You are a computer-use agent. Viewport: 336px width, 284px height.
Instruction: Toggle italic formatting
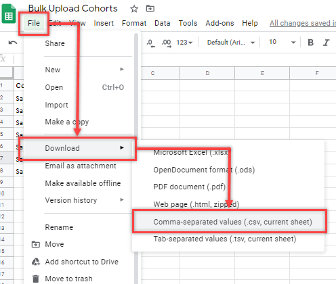click(x=326, y=43)
